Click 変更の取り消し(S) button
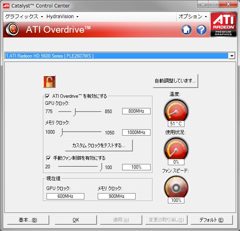Image resolution: width=240 pixels, height=231 pixels. click(166, 220)
